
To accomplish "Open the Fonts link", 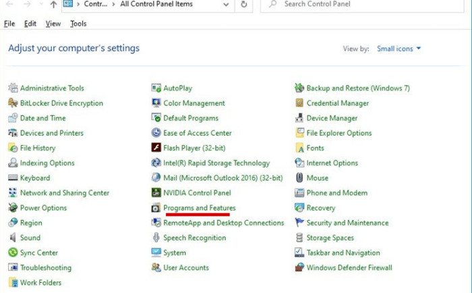I will pos(315,148).
